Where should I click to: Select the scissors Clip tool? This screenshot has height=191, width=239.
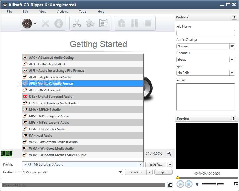[77, 23]
